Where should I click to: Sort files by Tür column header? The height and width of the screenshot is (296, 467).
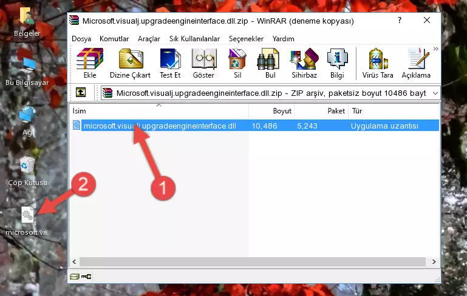click(x=394, y=111)
